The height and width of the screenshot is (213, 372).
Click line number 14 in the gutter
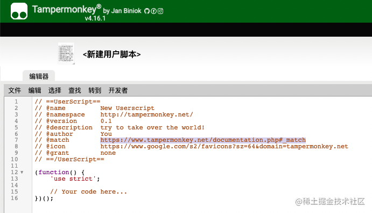pos(14,185)
